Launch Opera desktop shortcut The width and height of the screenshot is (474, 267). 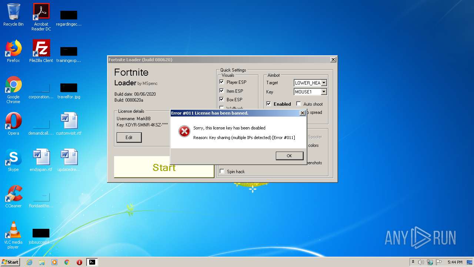tap(13, 124)
